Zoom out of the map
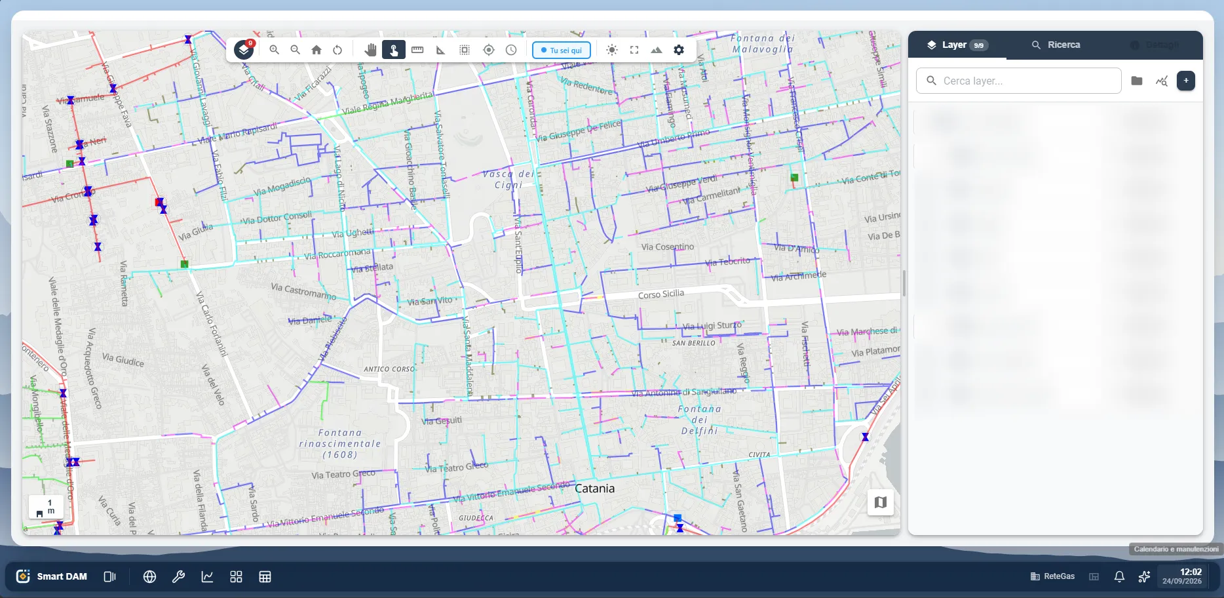Image resolution: width=1224 pixels, height=598 pixels. (296, 50)
